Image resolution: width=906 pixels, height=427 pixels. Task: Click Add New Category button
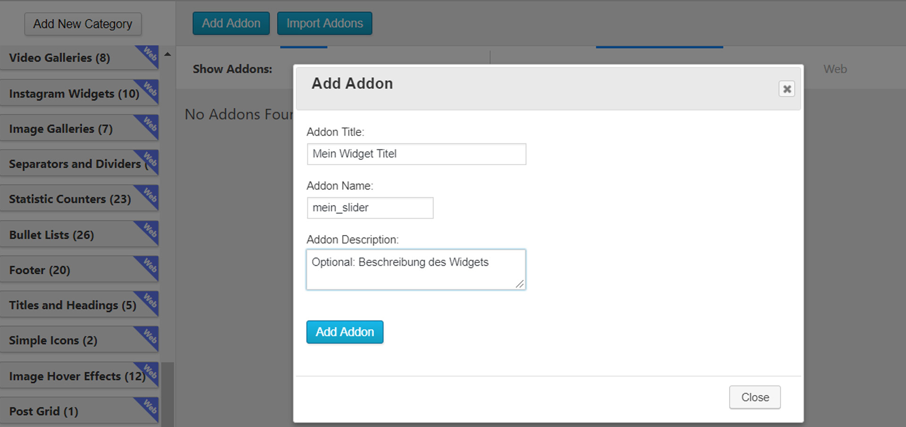[83, 24]
